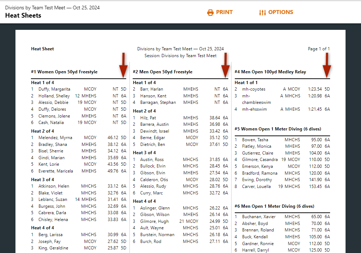Click swimmer name 'Burgess, John'
The width and height of the screenshot is (361, 253).
pos(52,206)
